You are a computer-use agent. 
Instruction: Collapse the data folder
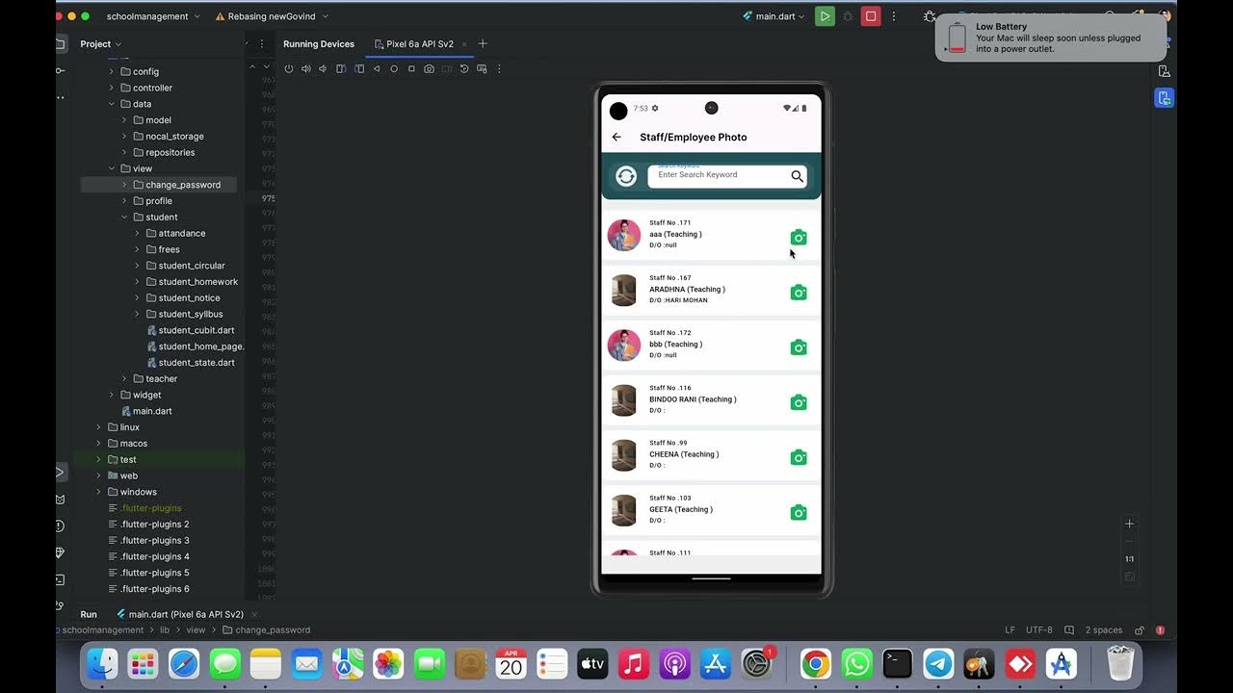(111, 104)
